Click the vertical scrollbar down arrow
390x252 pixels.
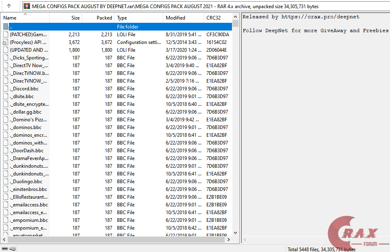pos(235,233)
